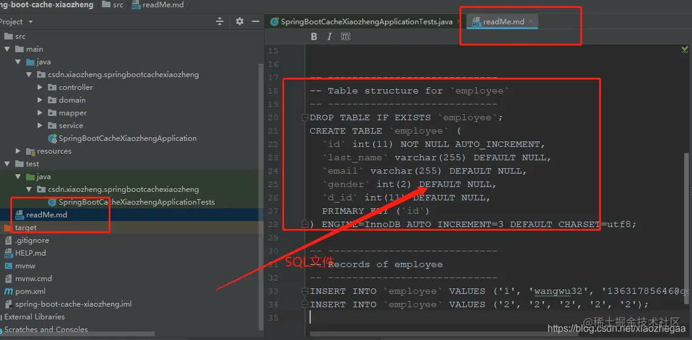Collapse csdn.xiaozheng package under main
The height and width of the screenshot is (340, 692).
[x=29, y=75]
